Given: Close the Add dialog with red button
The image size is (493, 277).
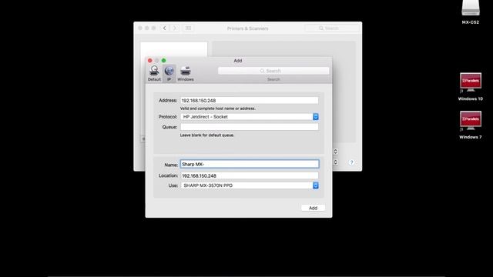Looking at the screenshot, I should 150,60.
